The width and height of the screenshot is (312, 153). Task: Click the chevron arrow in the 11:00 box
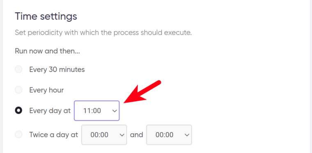(115, 111)
